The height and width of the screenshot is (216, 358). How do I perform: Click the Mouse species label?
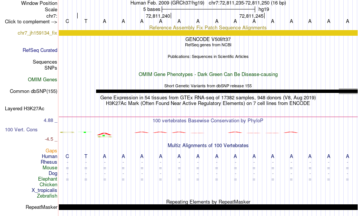[50, 168]
